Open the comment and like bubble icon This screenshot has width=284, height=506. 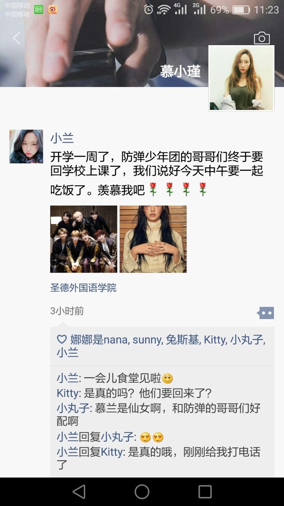265,313
